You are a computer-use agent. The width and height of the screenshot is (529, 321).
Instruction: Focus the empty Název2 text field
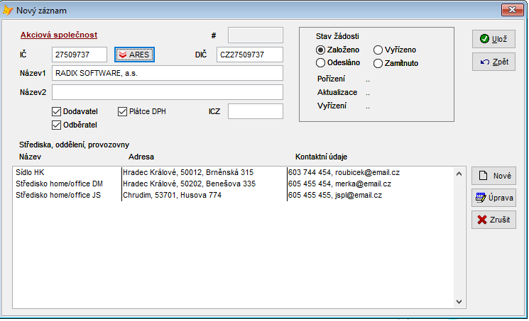pos(167,92)
